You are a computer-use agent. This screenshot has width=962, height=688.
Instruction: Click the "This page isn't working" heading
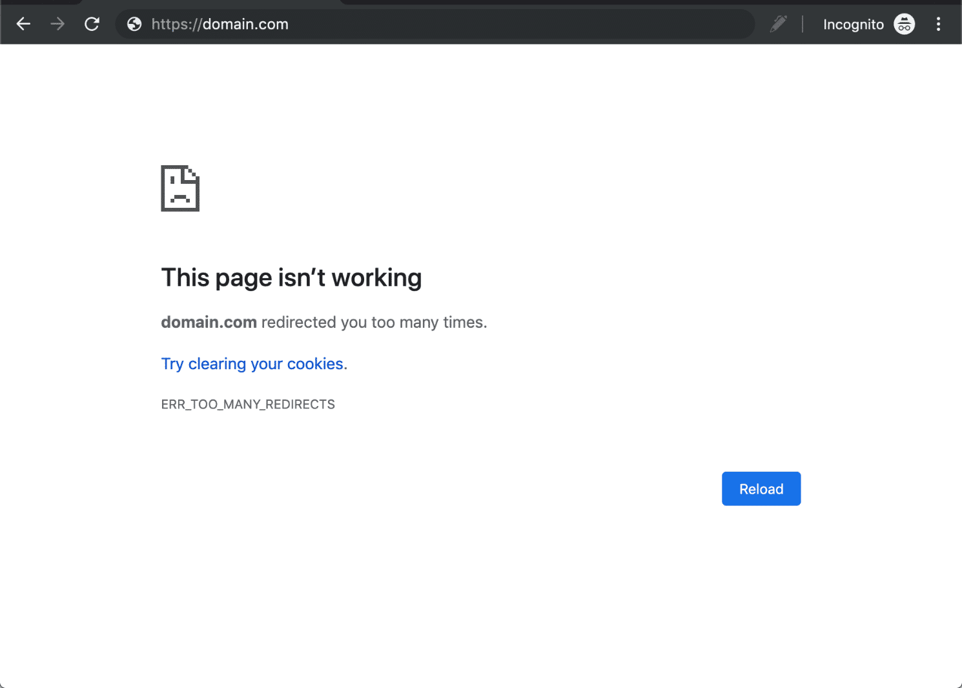pyautogui.click(x=291, y=278)
